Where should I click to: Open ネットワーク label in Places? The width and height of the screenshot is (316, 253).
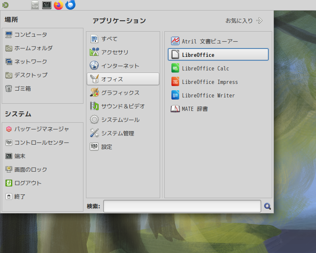pyautogui.click(x=31, y=62)
